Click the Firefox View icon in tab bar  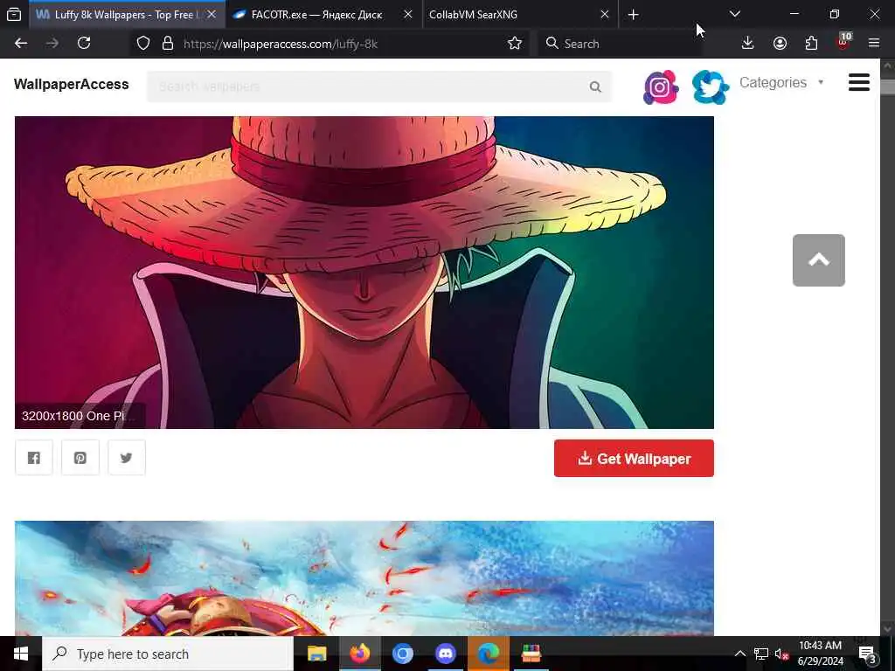(14, 14)
